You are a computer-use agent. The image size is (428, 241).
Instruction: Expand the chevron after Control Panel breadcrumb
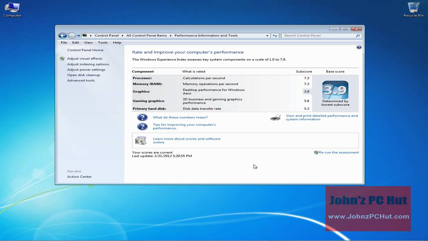pyautogui.click(x=122, y=35)
